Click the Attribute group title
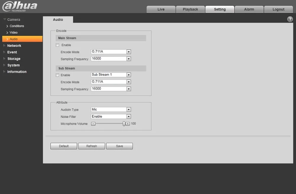Screen dimensions: 296x194 tap(62, 102)
